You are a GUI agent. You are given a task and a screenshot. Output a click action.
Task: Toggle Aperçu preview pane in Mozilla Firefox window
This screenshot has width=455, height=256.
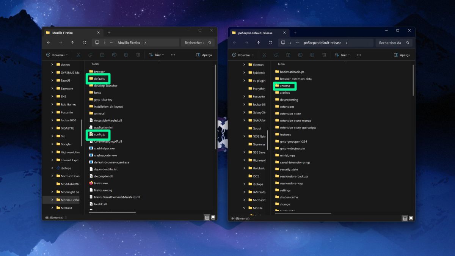pyautogui.click(x=204, y=55)
